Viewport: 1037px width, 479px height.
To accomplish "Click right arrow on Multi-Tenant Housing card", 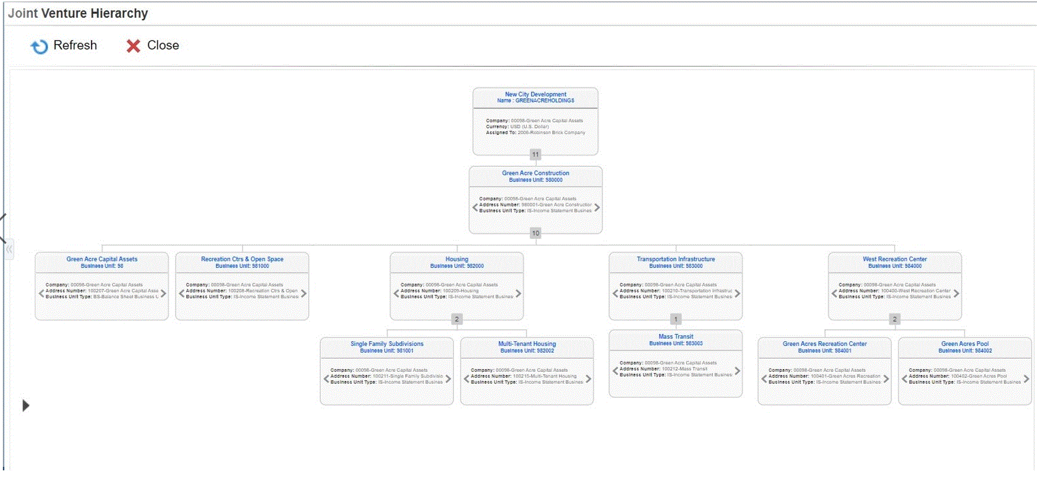I will [x=588, y=379].
